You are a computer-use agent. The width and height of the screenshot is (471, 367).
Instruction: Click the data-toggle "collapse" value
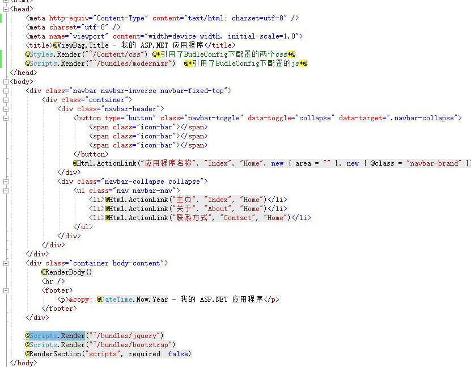pos(315,118)
